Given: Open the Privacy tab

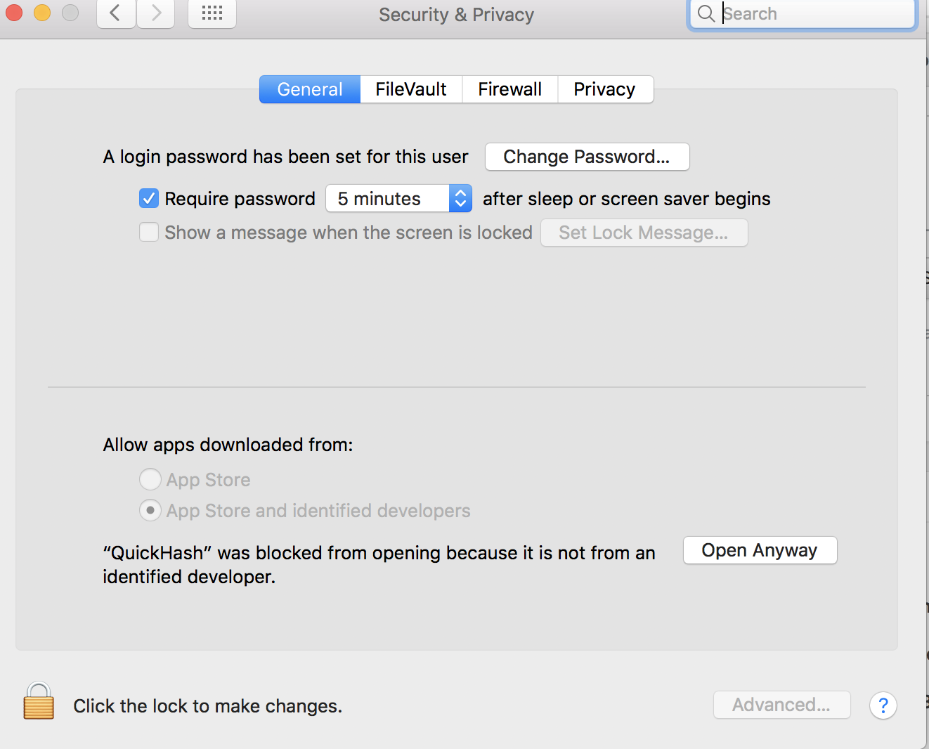Looking at the screenshot, I should click(x=604, y=89).
